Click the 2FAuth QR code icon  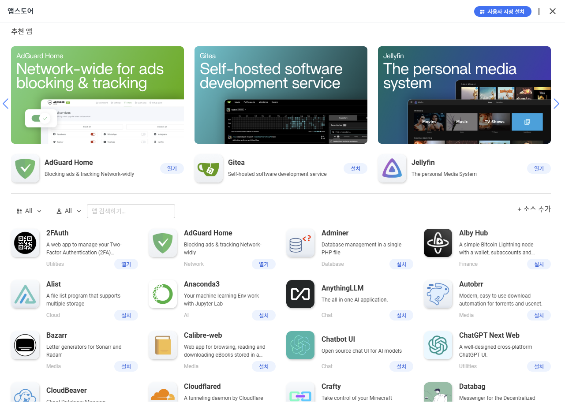25,243
